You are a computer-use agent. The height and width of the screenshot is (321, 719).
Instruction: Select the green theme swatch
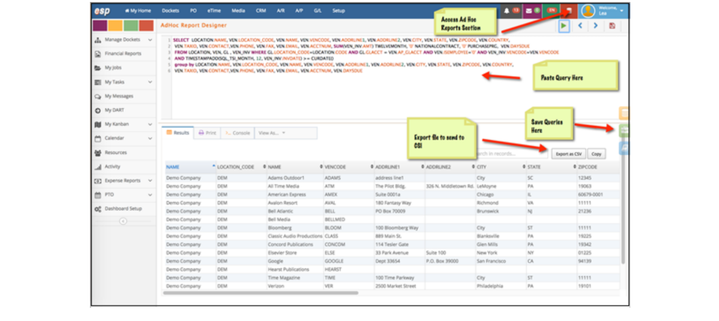(131, 26)
